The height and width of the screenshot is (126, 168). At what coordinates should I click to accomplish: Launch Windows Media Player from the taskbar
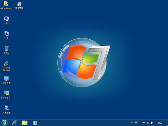click(35, 123)
